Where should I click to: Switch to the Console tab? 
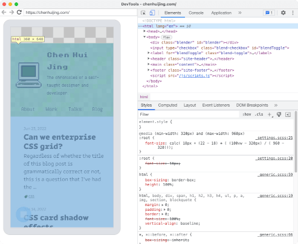[196, 13]
